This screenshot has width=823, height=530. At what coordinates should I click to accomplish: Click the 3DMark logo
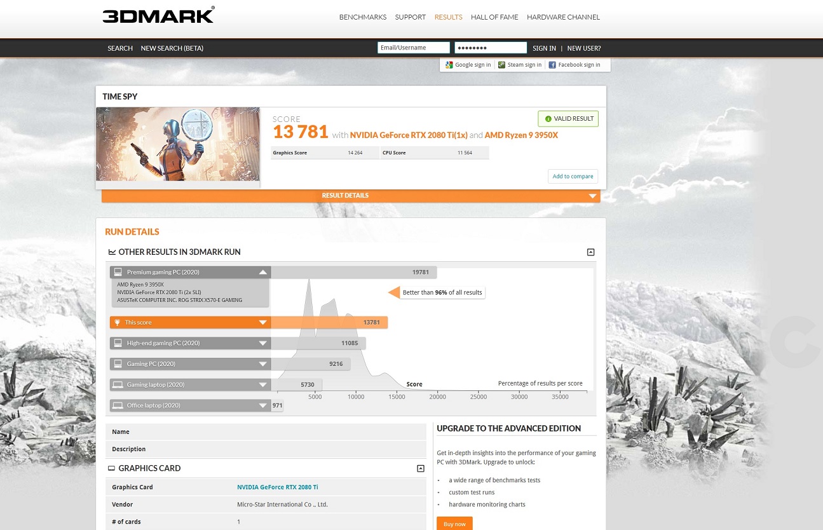(x=158, y=15)
